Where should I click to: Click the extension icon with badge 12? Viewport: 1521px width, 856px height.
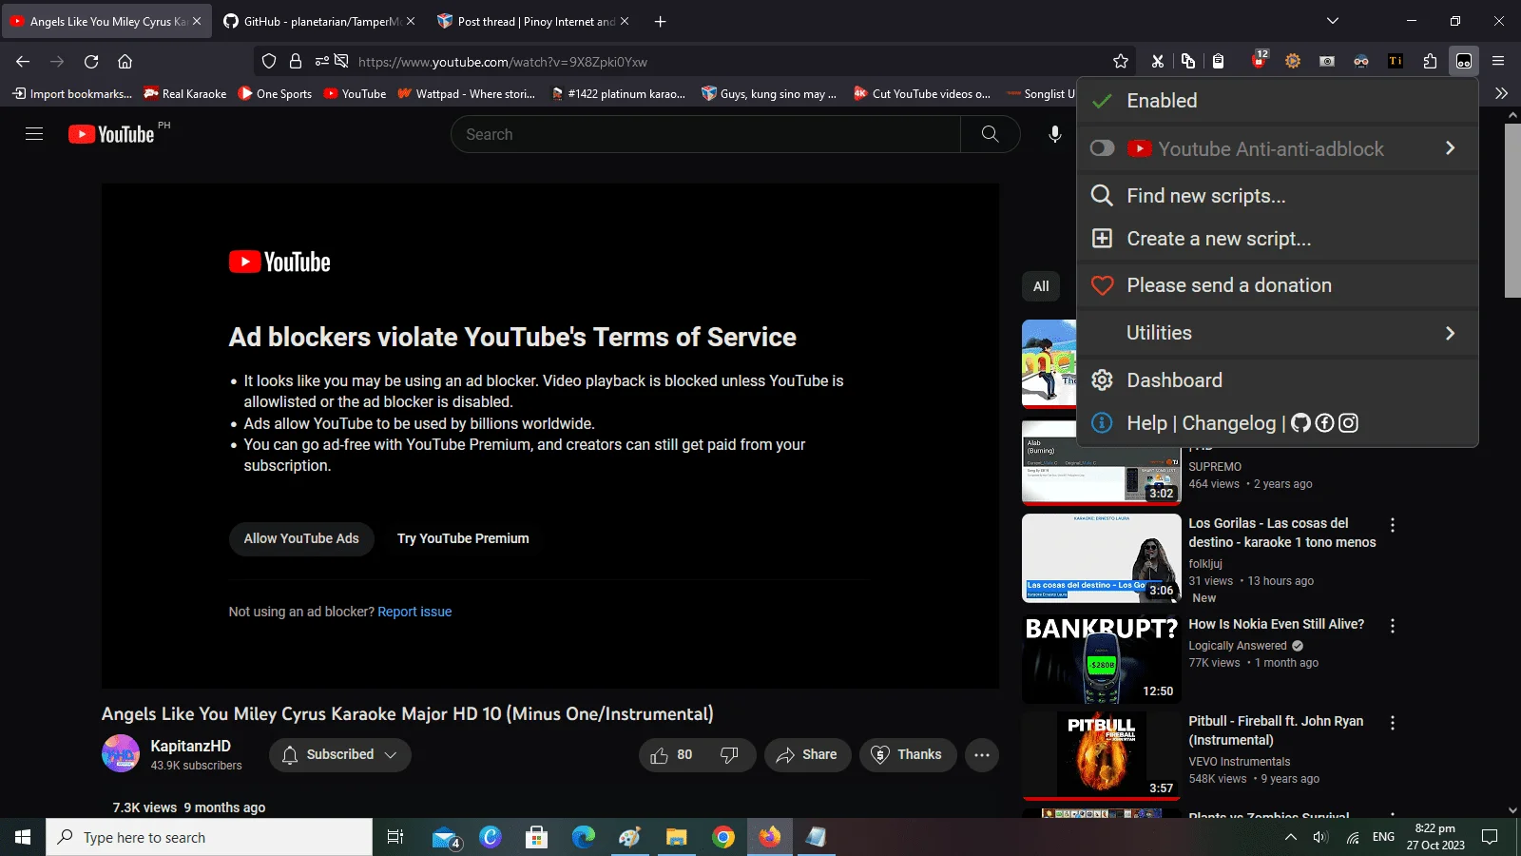coord(1259,61)
